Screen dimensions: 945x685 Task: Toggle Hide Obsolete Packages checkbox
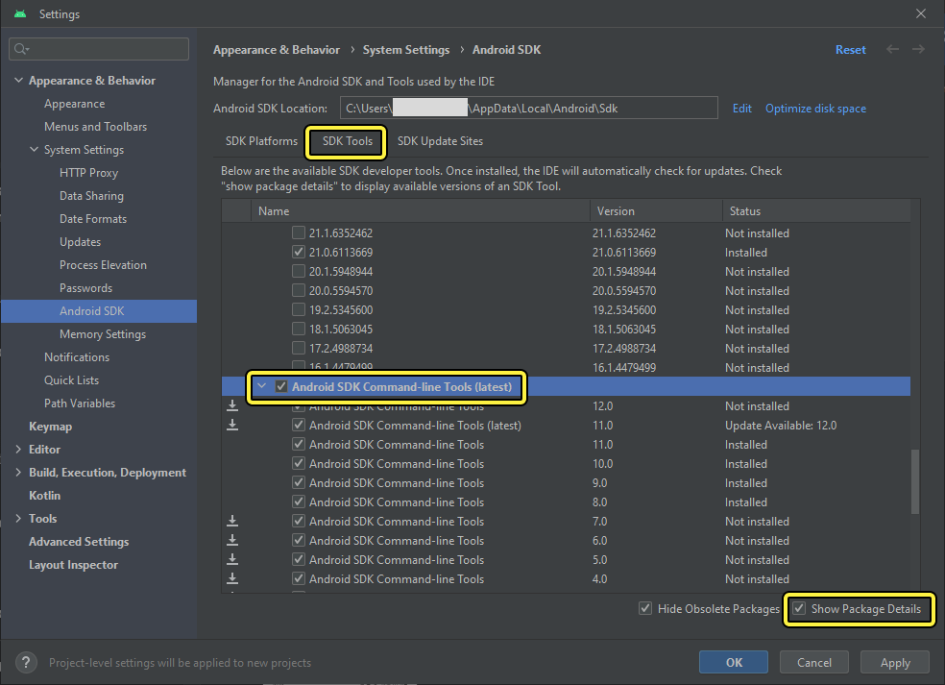tap(645, 608)
